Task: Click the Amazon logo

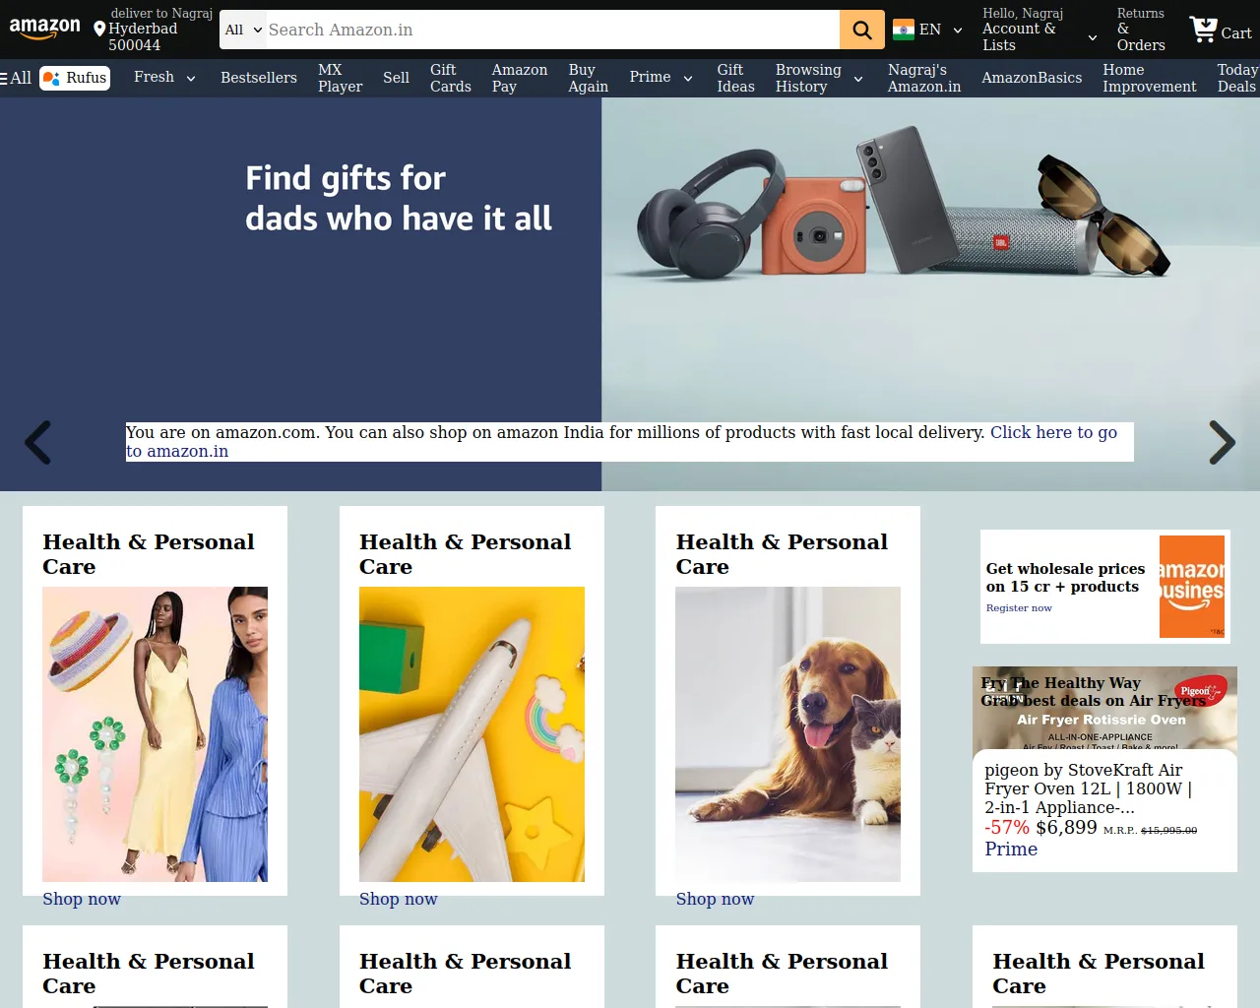Action: 45,29
